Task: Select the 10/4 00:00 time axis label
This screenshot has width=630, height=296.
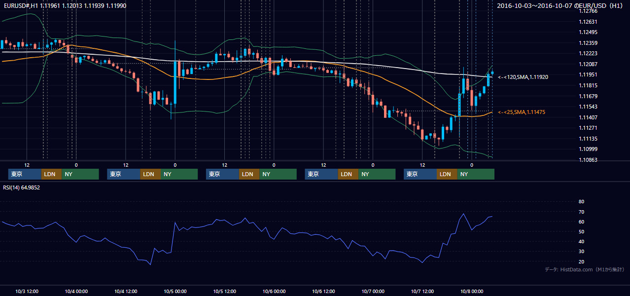Action: (76, 292)
